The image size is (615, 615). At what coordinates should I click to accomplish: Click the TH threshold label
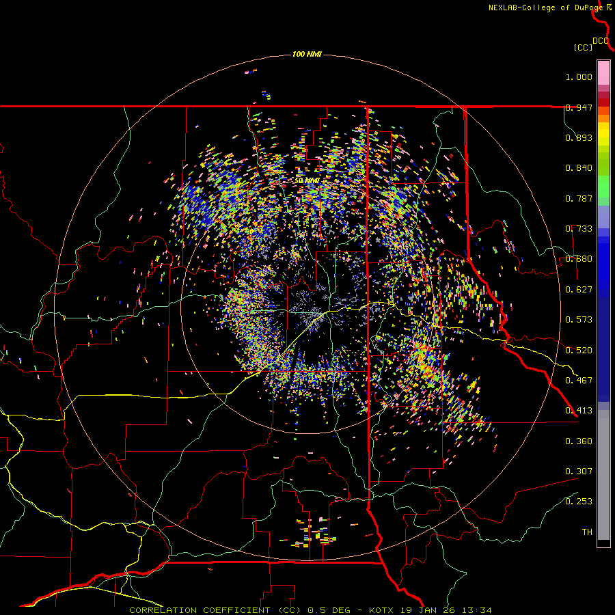tap(587, 532)
